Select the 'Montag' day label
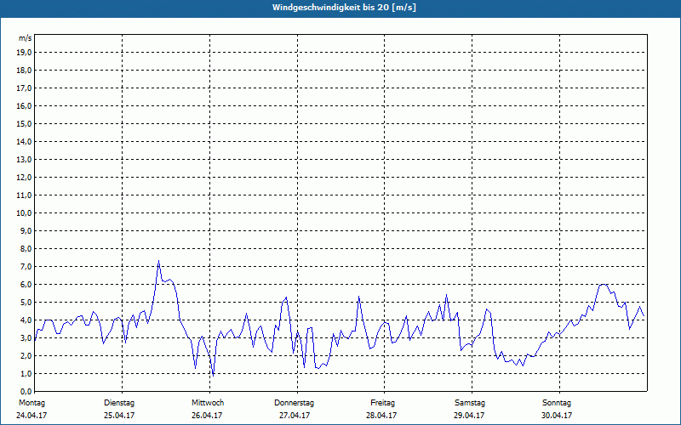 point(31,403)
